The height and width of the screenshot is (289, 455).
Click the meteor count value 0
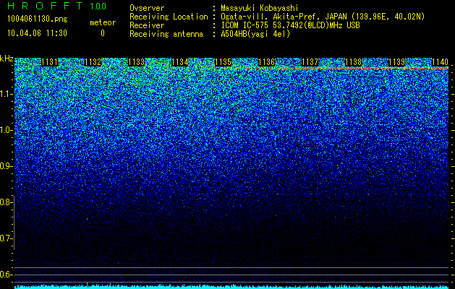(x=103, y=33)
